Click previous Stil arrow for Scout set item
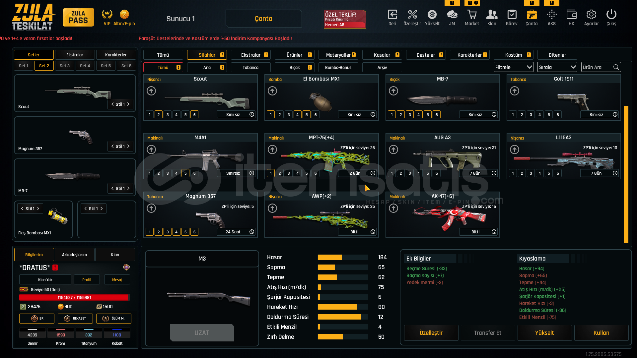Viewport: 637px width, 358px height. pyautogui.click(x=112, y=104)
